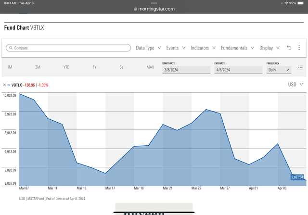Viewport: 308px width, 215px height.
Task: Tap the three dots at top of screen
Action: pyautogui.click(x=154, y=3)
